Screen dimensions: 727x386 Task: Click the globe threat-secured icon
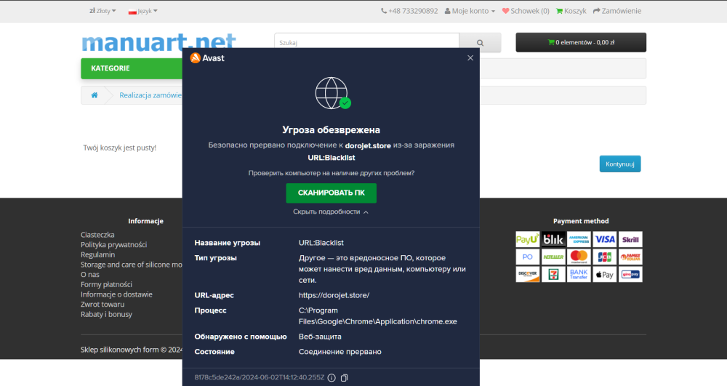click(332, 93)
